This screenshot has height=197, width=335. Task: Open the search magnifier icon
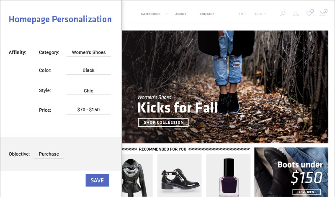pos(283,14)
